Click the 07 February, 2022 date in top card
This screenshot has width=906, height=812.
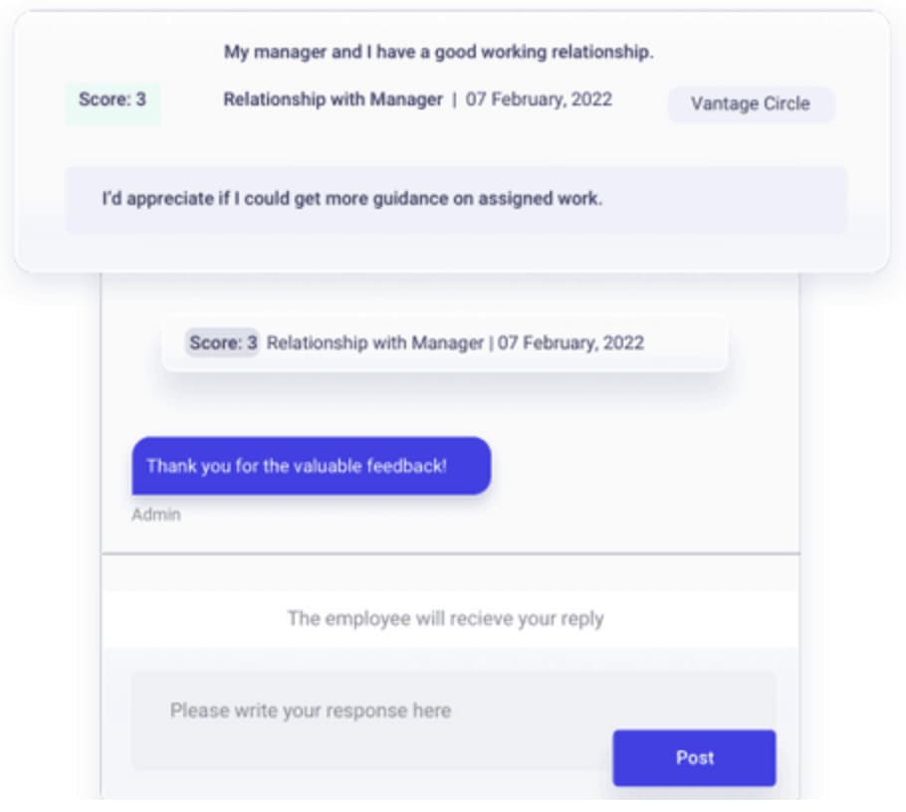[x=539, y=100]
